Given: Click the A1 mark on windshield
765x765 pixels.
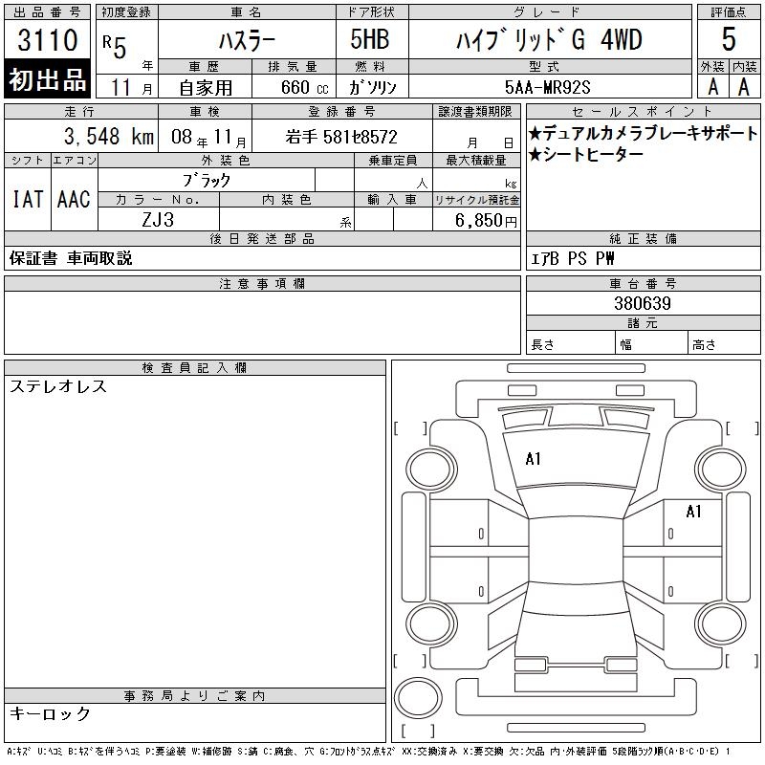Looking at the screenshot, I should 533,459.
